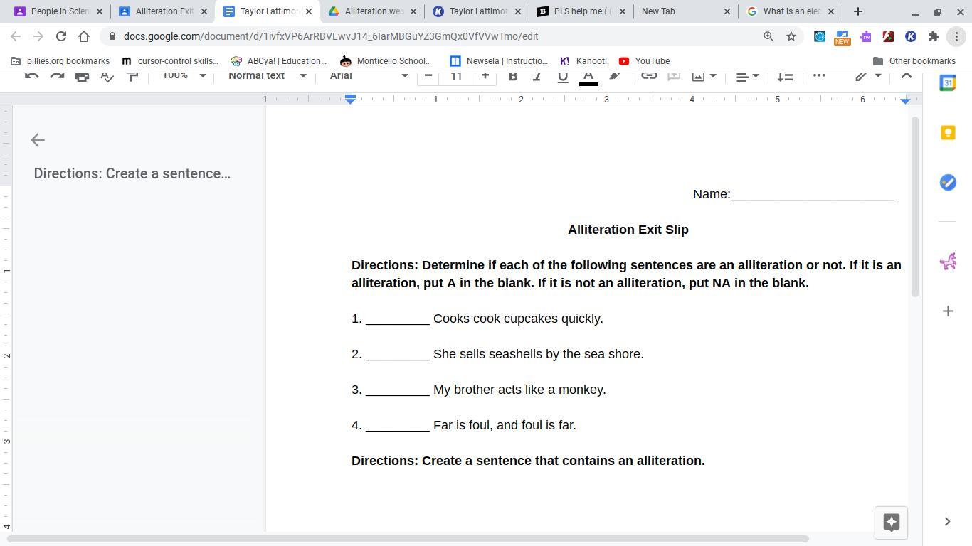
Task: Open the Extensions puzzle icon
Action: 934,36
